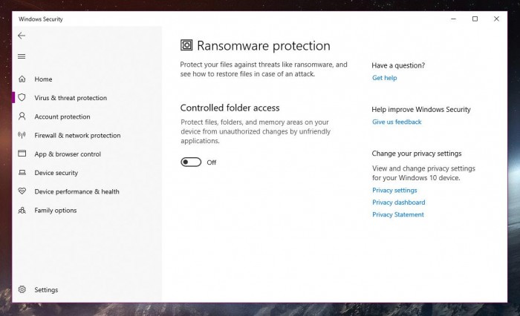Turn on Controlled folder access toggle
This screenshot has height=316, width=520.
(191, 162)
